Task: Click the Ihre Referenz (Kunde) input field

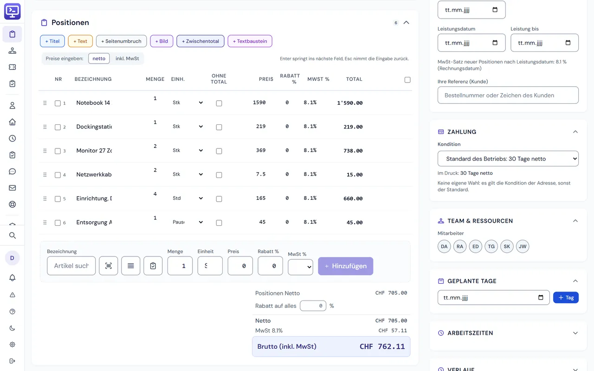Action: tap(508, 95)
